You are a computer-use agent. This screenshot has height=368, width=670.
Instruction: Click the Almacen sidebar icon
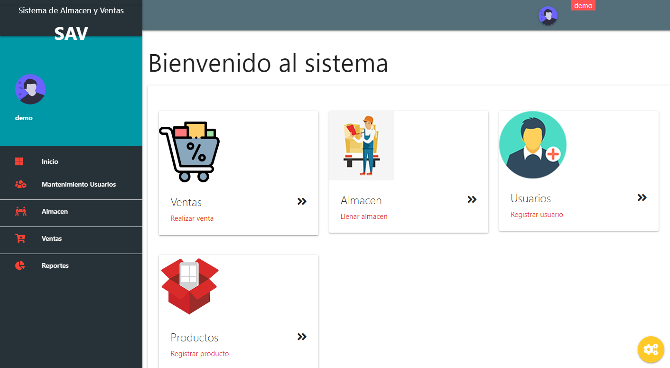tap(20, 211)
